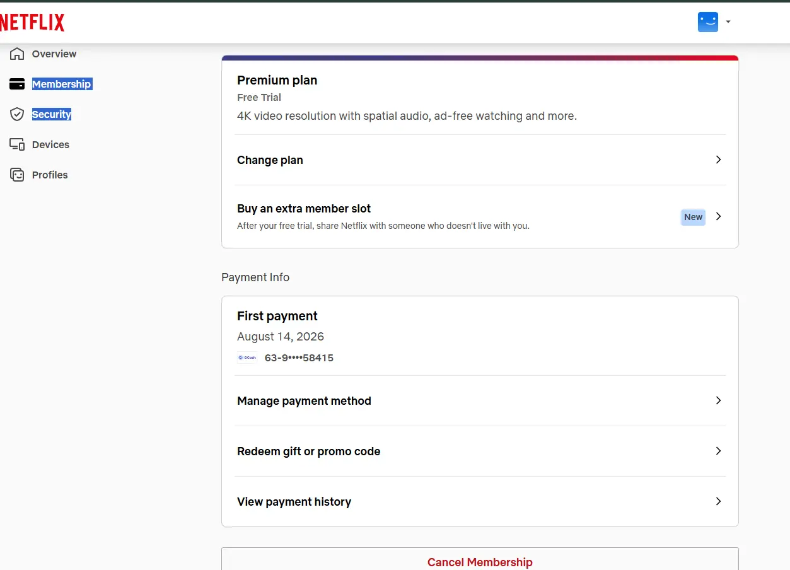
Task: Click the Devices icon in sidebar
Action: 17,144
